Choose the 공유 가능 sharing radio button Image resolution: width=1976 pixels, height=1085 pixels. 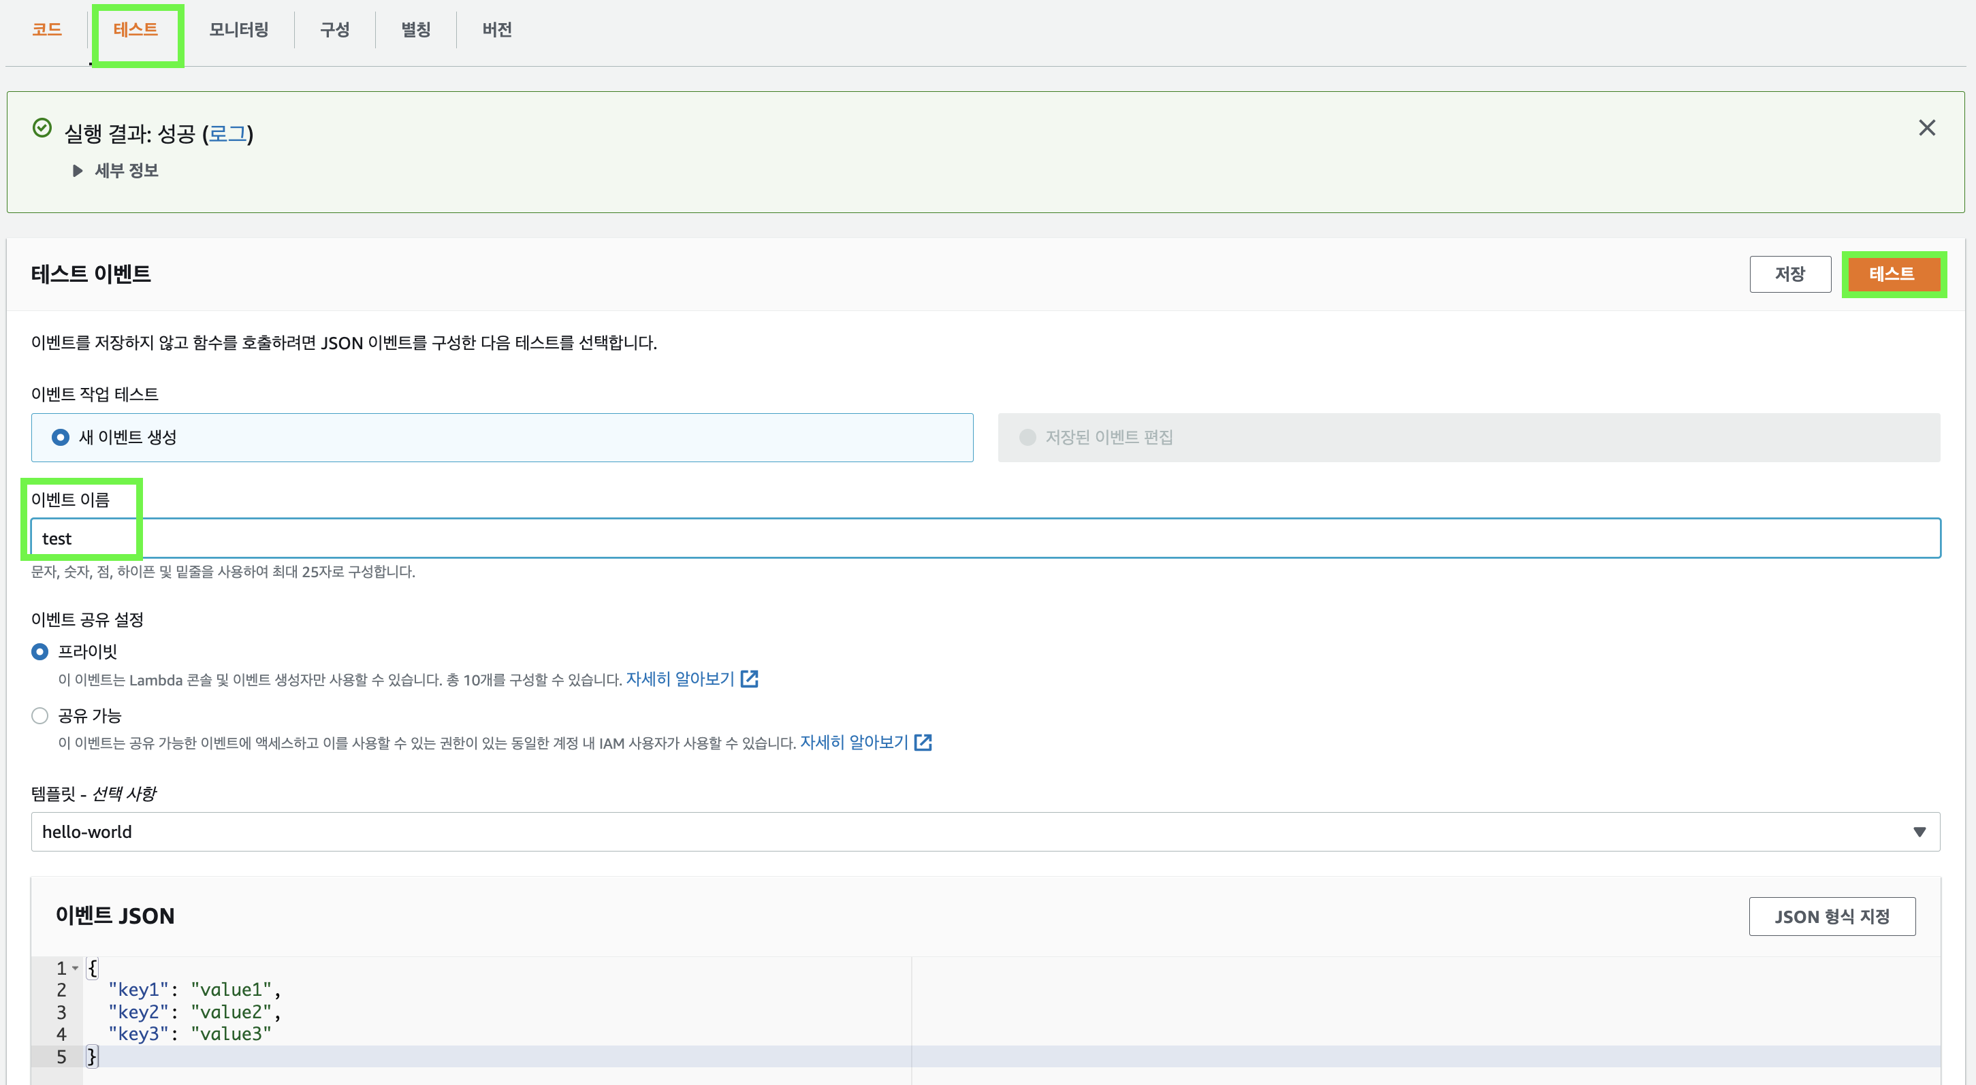40,715
